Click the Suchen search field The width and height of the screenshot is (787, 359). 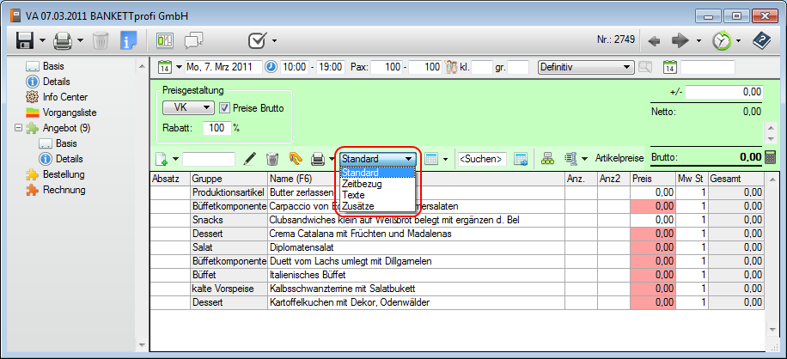click(x=481, y=159)
